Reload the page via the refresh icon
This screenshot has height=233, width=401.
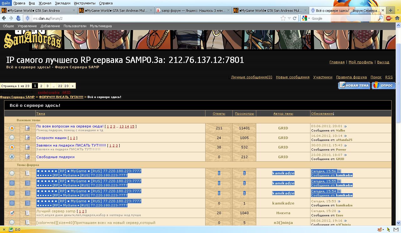point(294,18)
